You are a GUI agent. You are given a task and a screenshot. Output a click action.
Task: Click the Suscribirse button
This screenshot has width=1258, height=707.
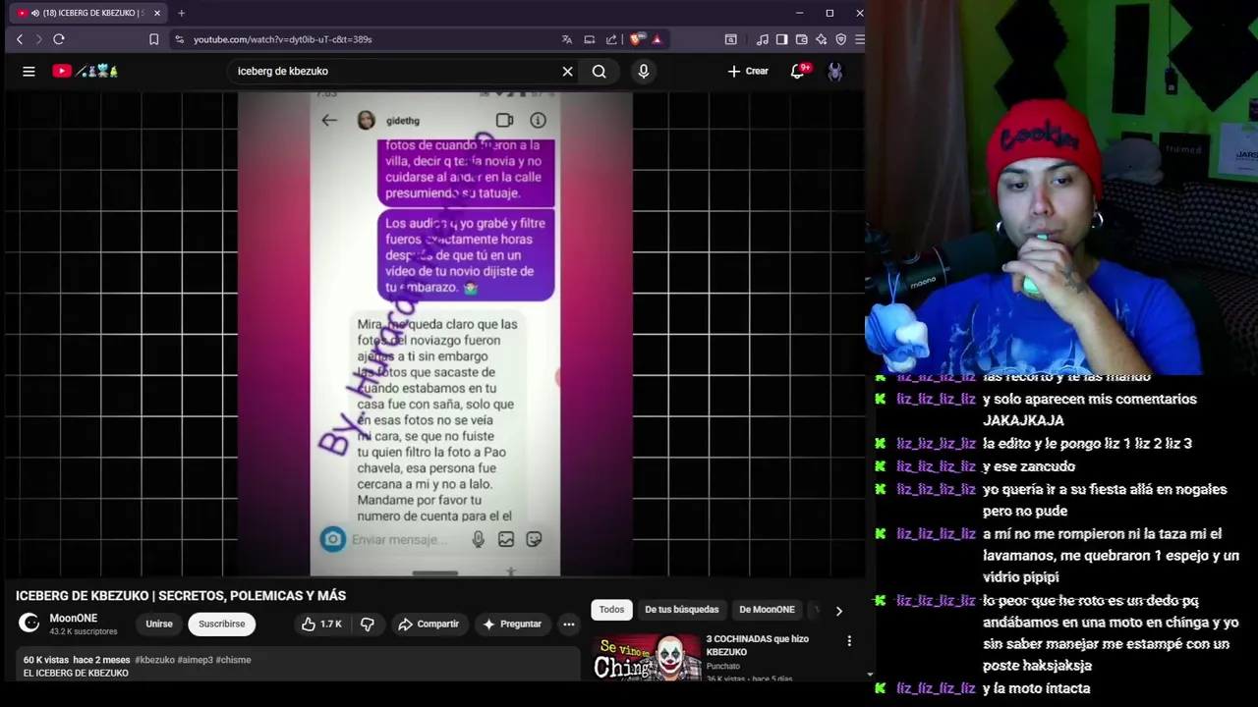tap(222, 624)
